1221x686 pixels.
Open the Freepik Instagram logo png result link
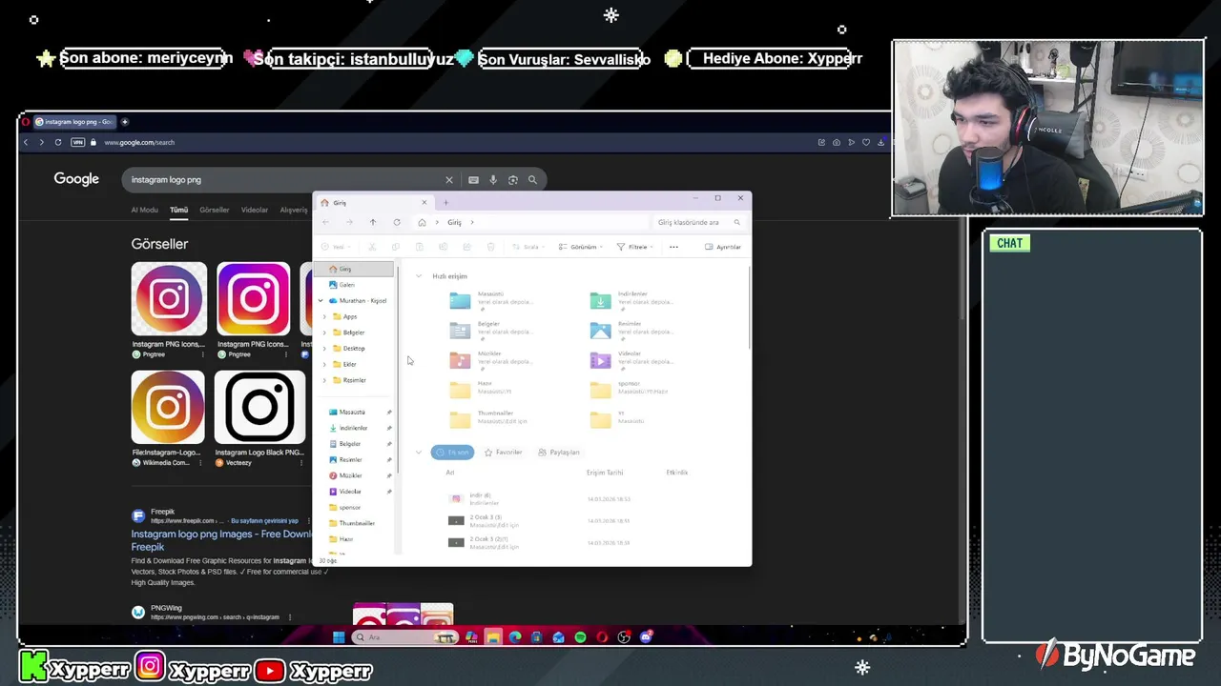click(x=221, y=540)
